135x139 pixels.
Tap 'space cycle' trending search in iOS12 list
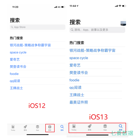coord(18,52)
